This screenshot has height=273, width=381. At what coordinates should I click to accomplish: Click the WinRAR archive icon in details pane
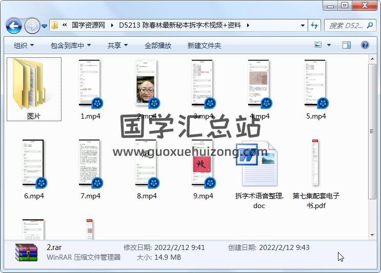coord(26,253)
